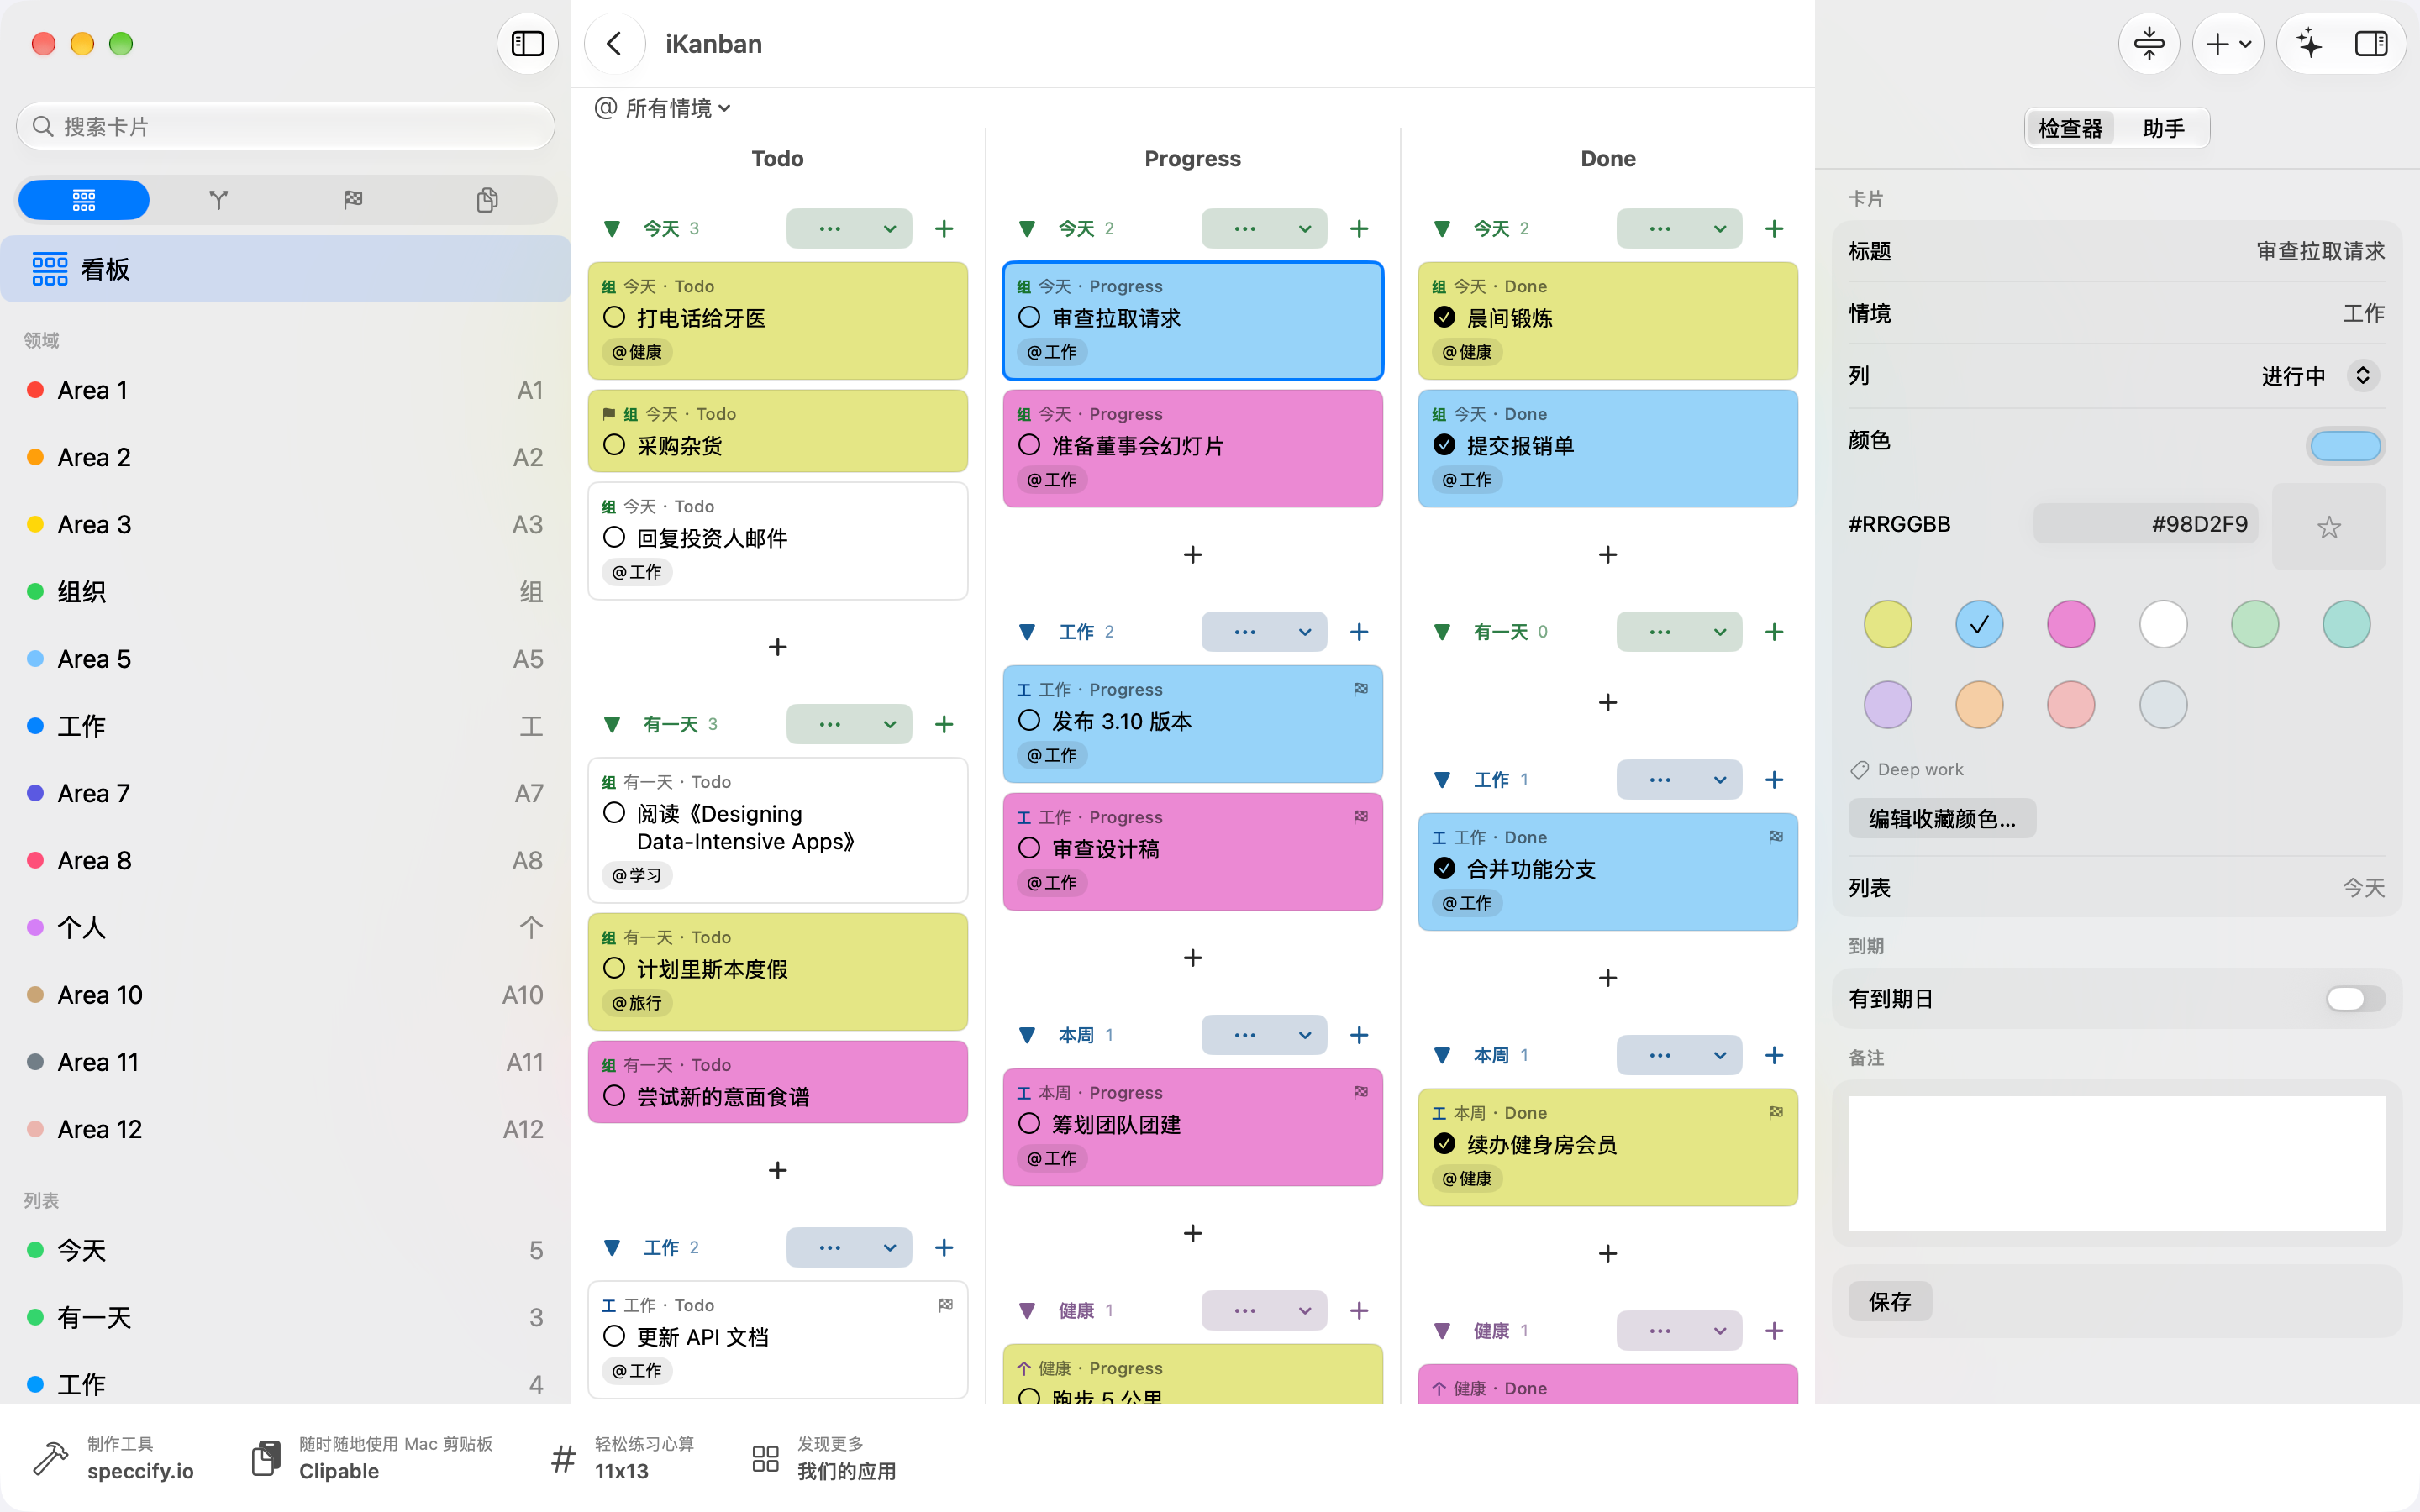Screen dimensions: 2420x1512
Task: Focus the 搜索卡片 search field
Action: 286,127
